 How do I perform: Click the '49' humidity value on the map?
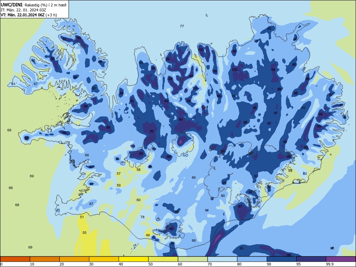click(x=148, y=235)
